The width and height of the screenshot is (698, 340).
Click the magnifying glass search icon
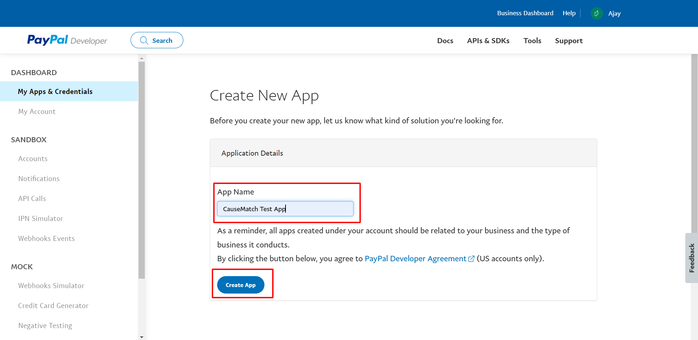click(x=144, y=40)
